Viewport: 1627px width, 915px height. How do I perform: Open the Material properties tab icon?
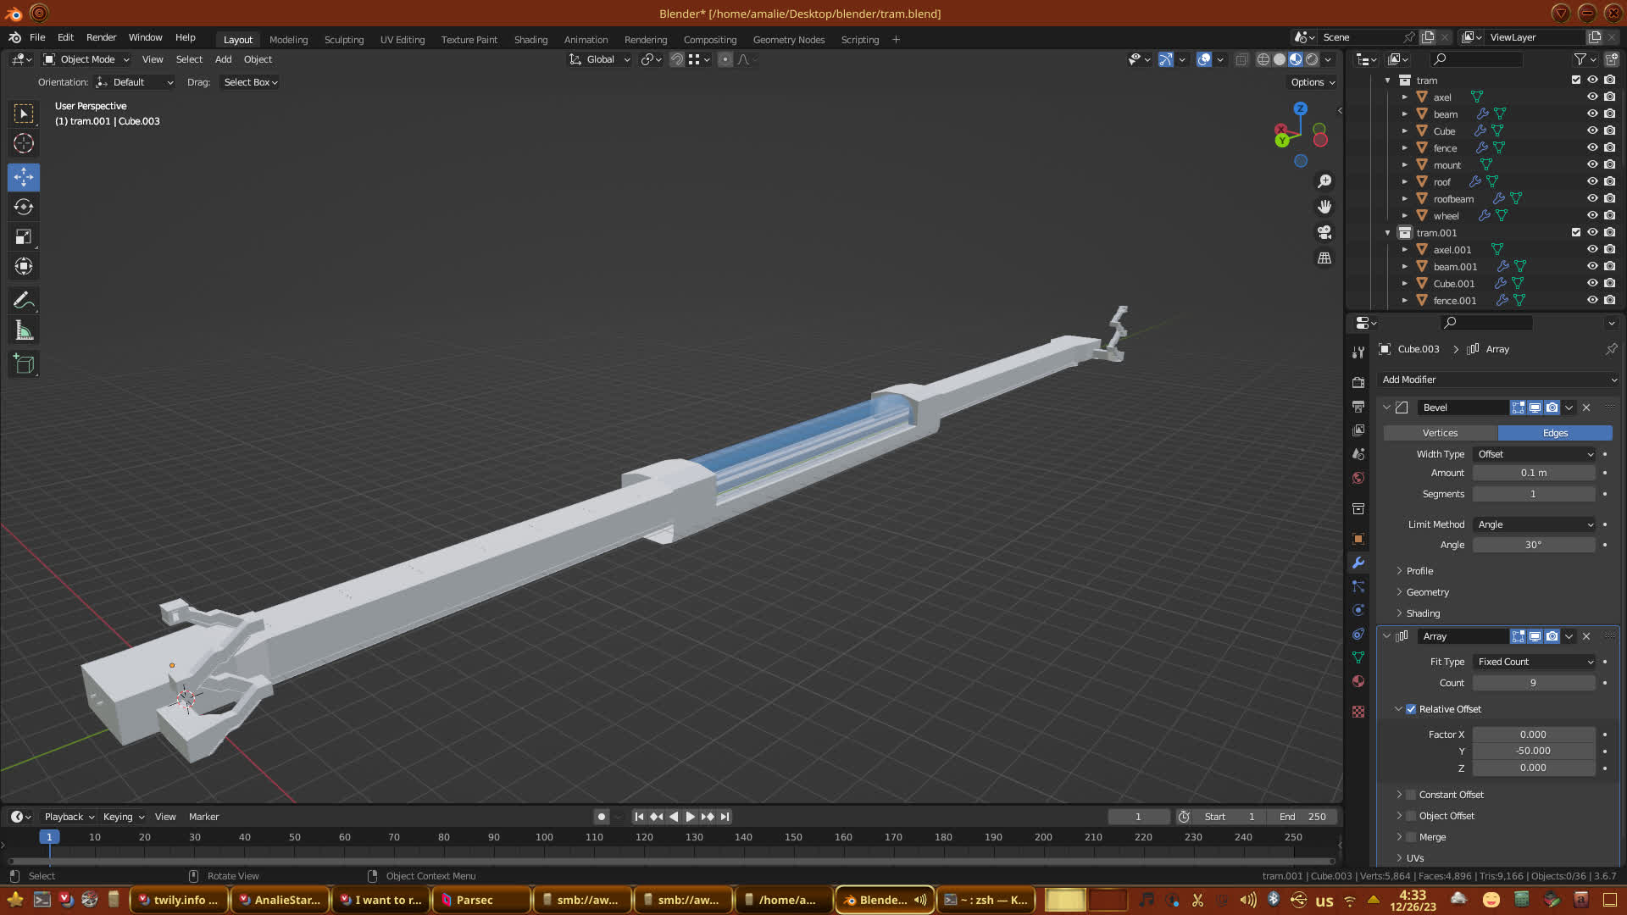click(x=1358, y=682)
